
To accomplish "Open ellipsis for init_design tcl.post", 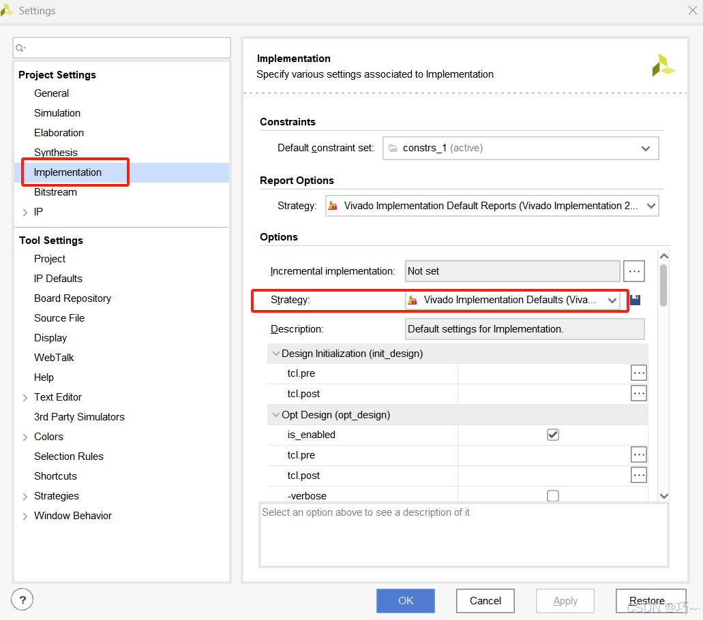I will coord(638,393).
